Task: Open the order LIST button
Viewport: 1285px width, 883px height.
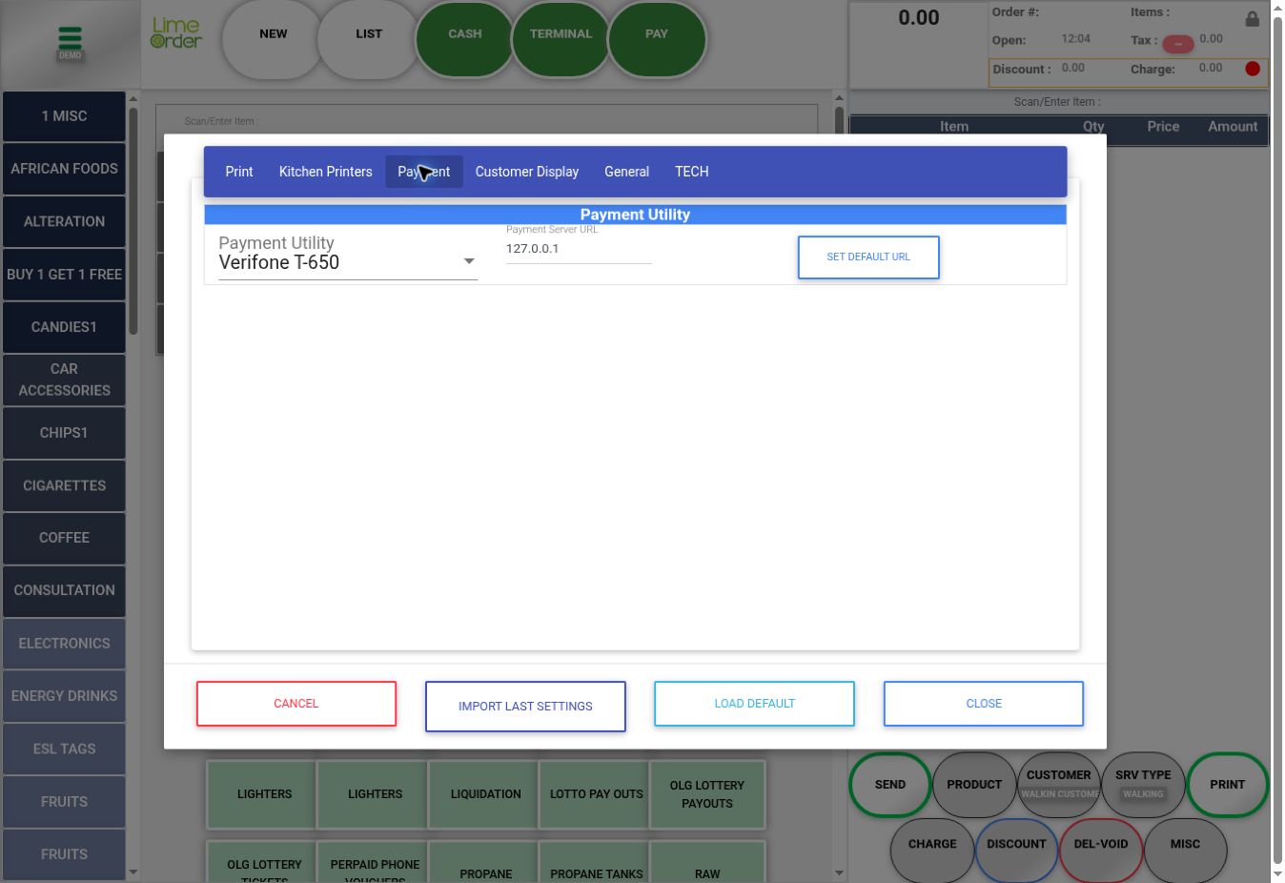Action: tap(369, 39)
